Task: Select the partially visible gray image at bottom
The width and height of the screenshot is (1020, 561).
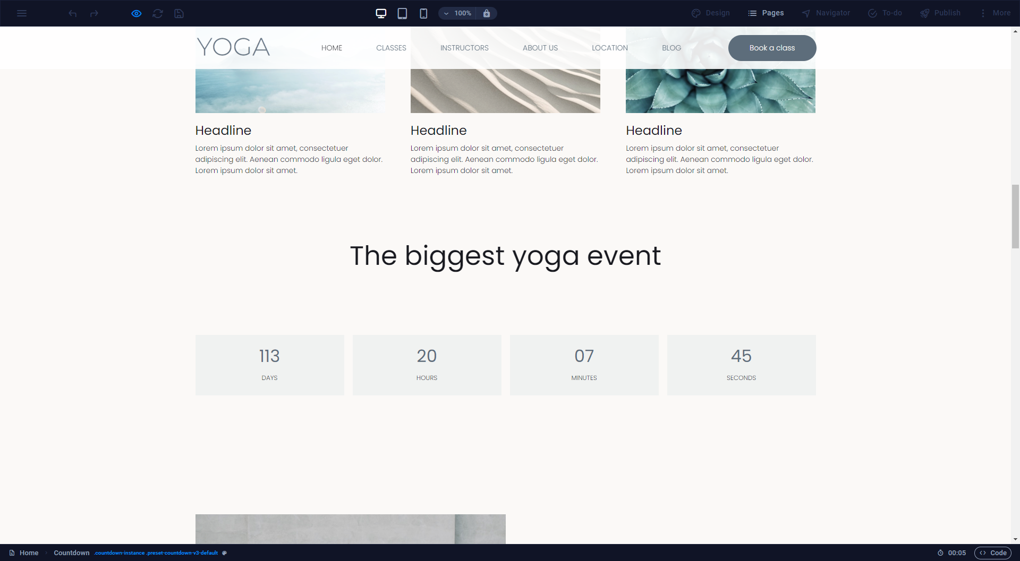Action: 351,529
